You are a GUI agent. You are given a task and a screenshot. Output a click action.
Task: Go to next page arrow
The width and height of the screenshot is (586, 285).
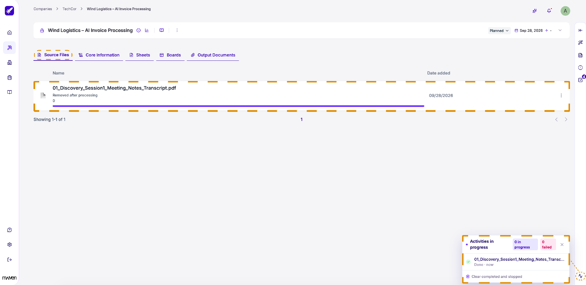pos(566,120)
